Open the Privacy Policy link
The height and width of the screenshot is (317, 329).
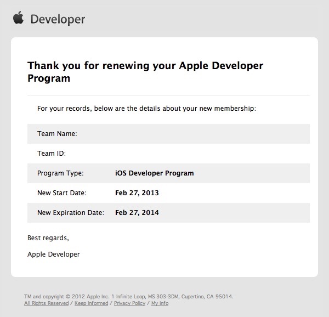(x=129, y=303)
